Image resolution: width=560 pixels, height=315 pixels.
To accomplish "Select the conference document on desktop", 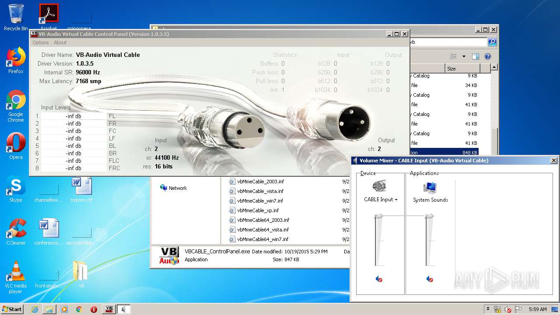I will 49,232.
